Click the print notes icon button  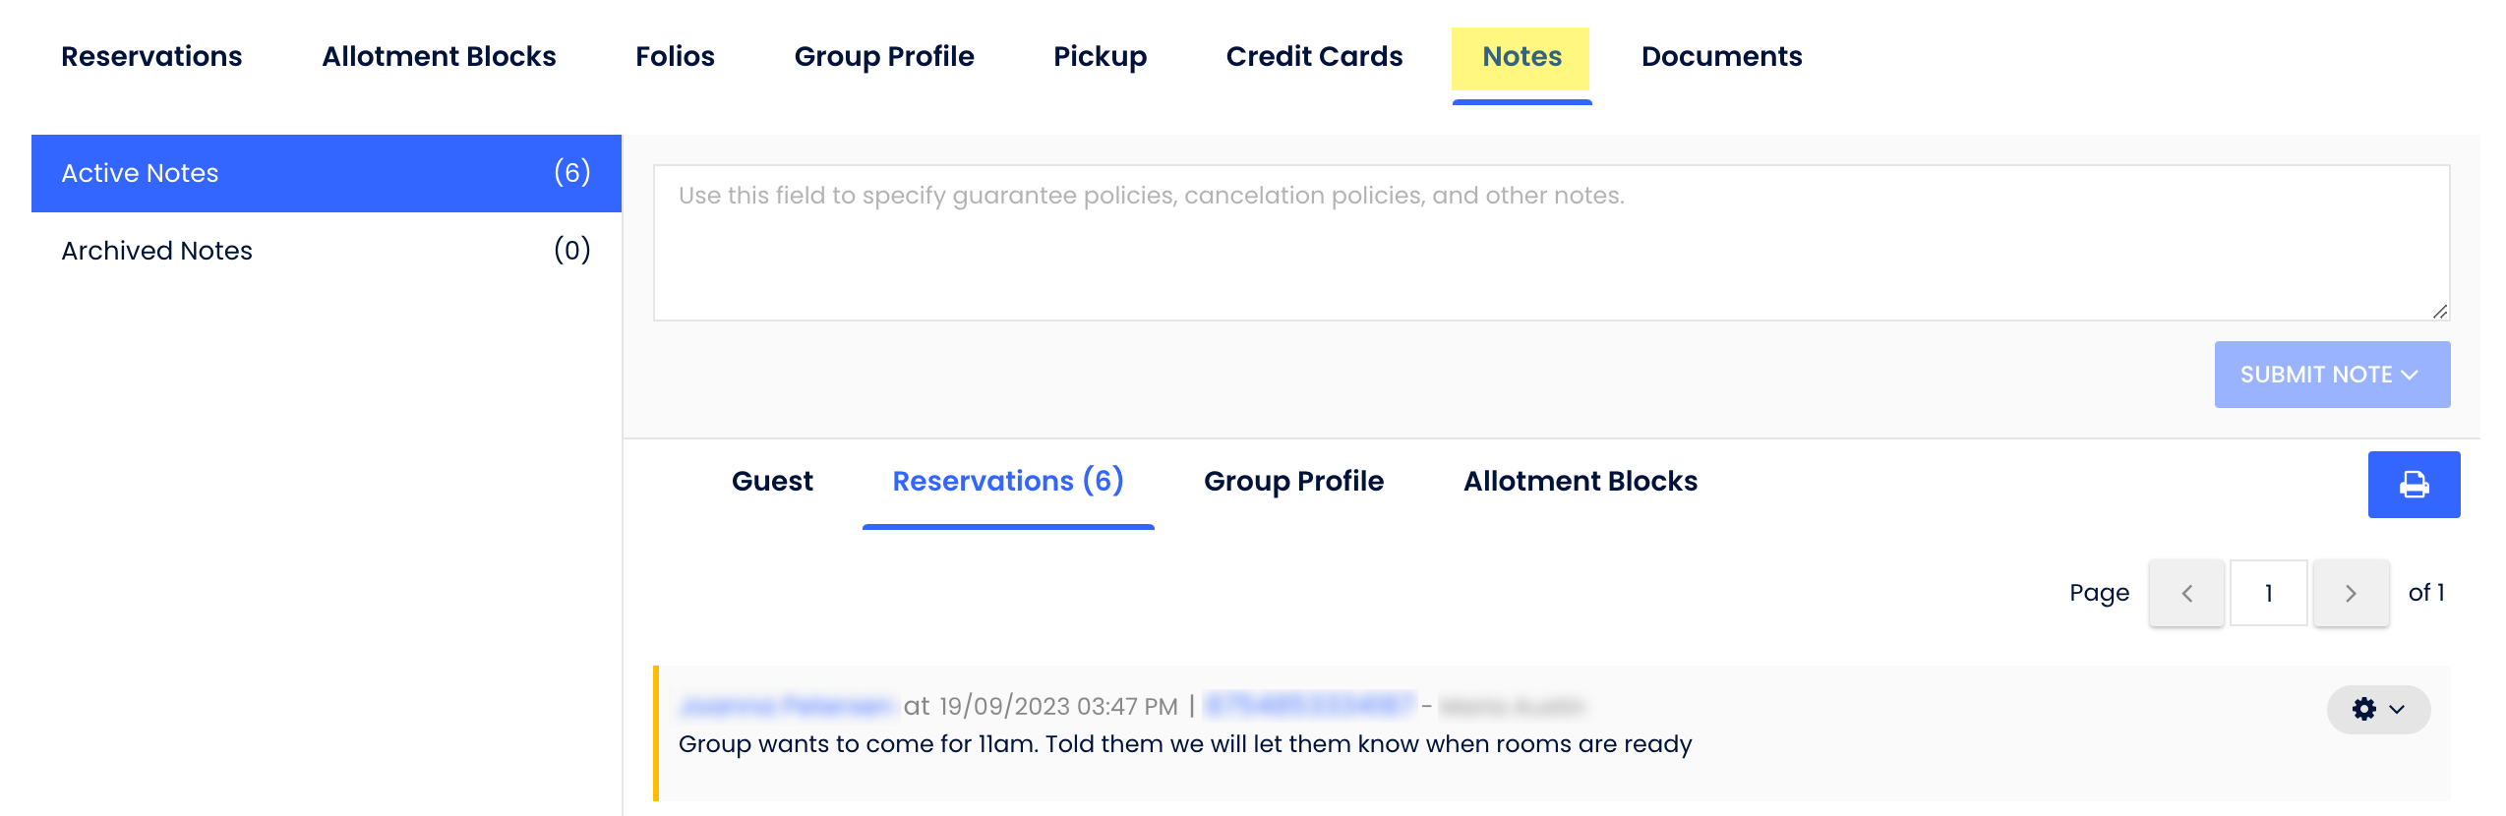2413,484
